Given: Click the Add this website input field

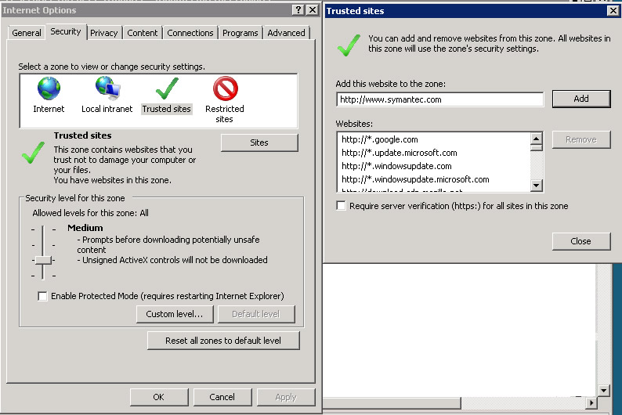Looking at the screenshot, I should tap(439, 99).
